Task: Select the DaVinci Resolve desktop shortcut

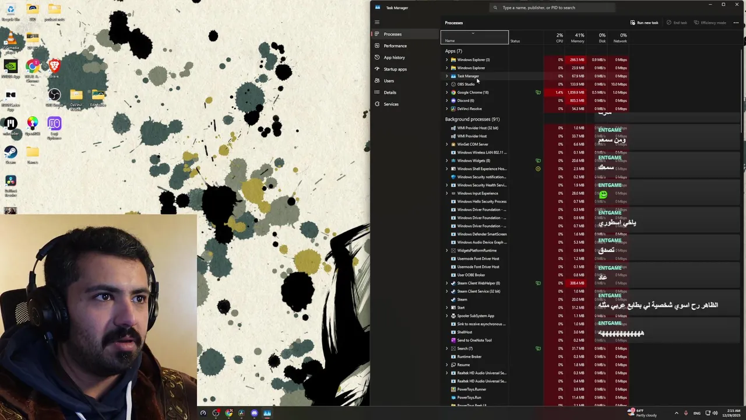Action: tap(10, 186)
